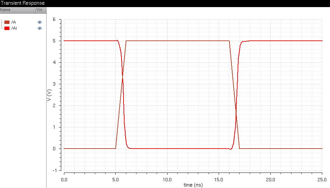Click the time (ns) axis label
Screen dimensions: 330x188
[193, 185]
